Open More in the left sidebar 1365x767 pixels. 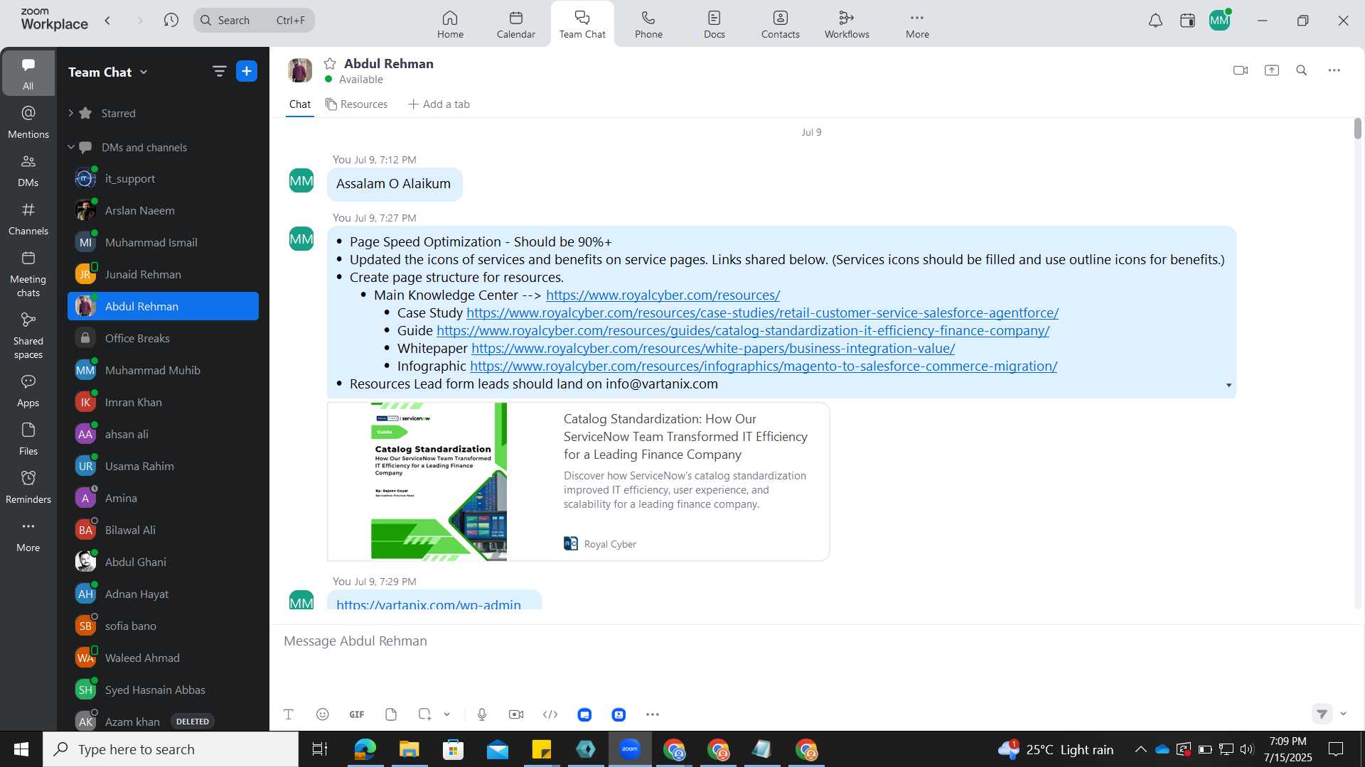point(28,535)
